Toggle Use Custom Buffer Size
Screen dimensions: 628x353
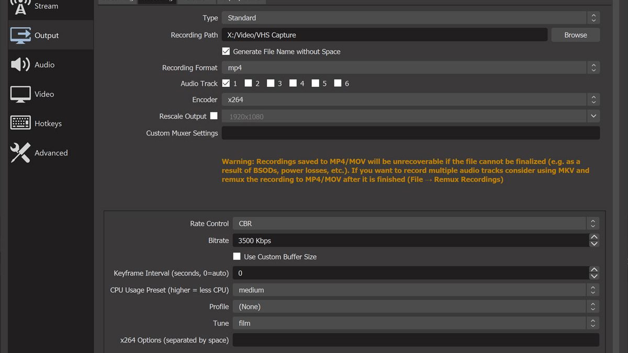coord(237,256)
